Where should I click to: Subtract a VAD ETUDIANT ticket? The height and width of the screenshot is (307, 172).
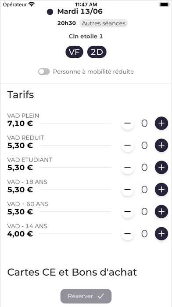(128, 168)
